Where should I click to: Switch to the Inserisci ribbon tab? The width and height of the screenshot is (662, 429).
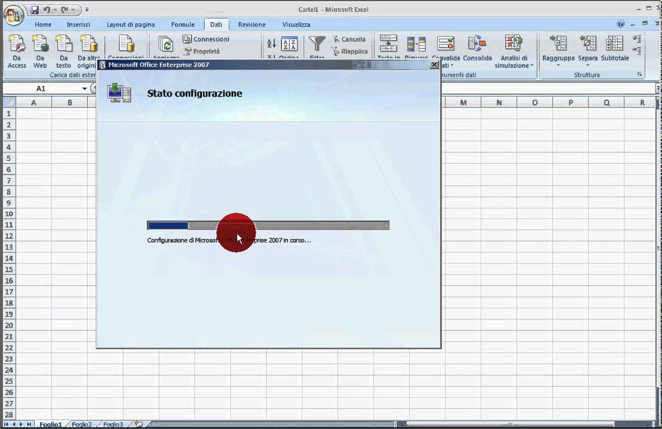pyautogui.click(x=79, y=24)
